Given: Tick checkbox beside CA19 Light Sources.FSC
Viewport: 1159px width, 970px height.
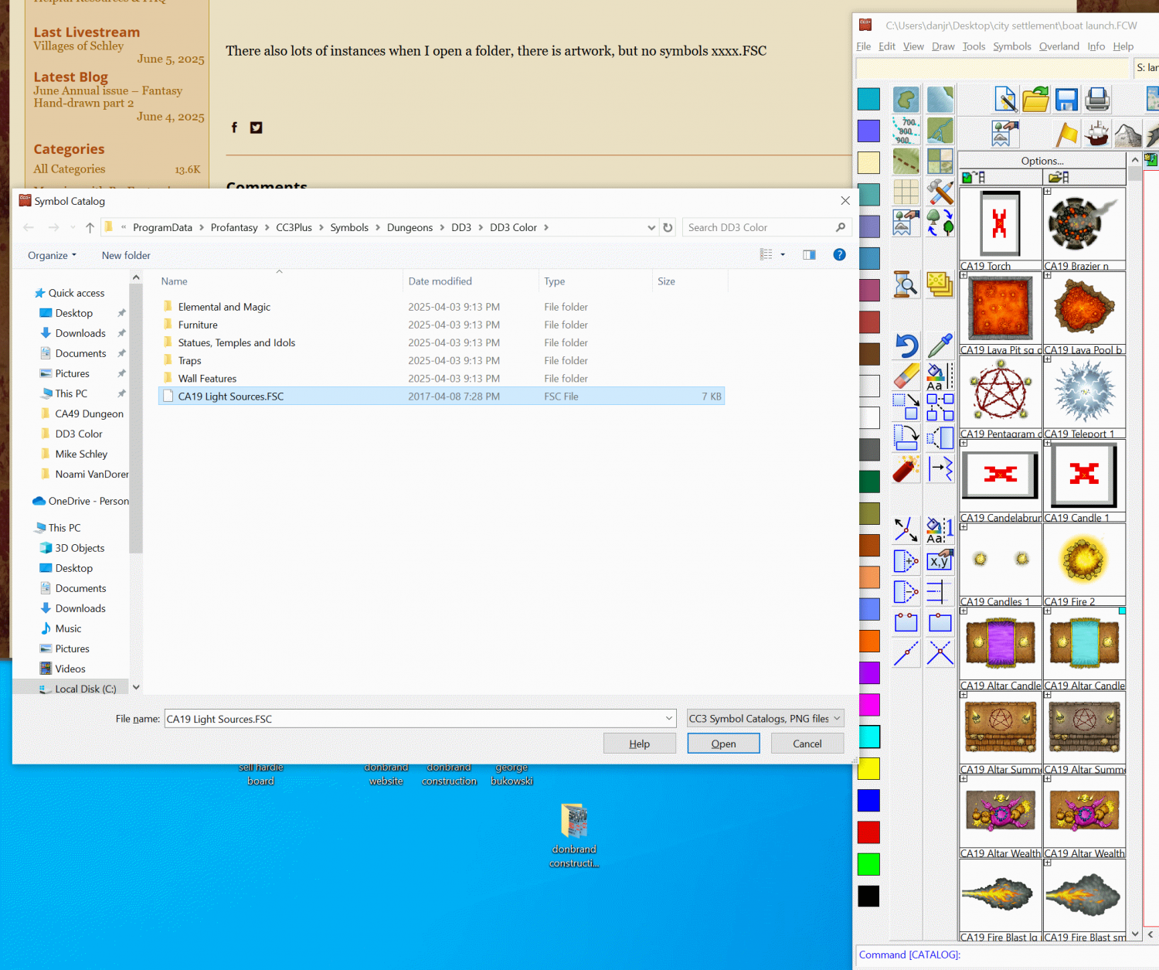Looking at the screenshot, I should pos(168,397).
